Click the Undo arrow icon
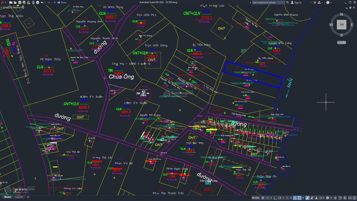This screenshot has height=201, width=357. click(x=42, y=2)
